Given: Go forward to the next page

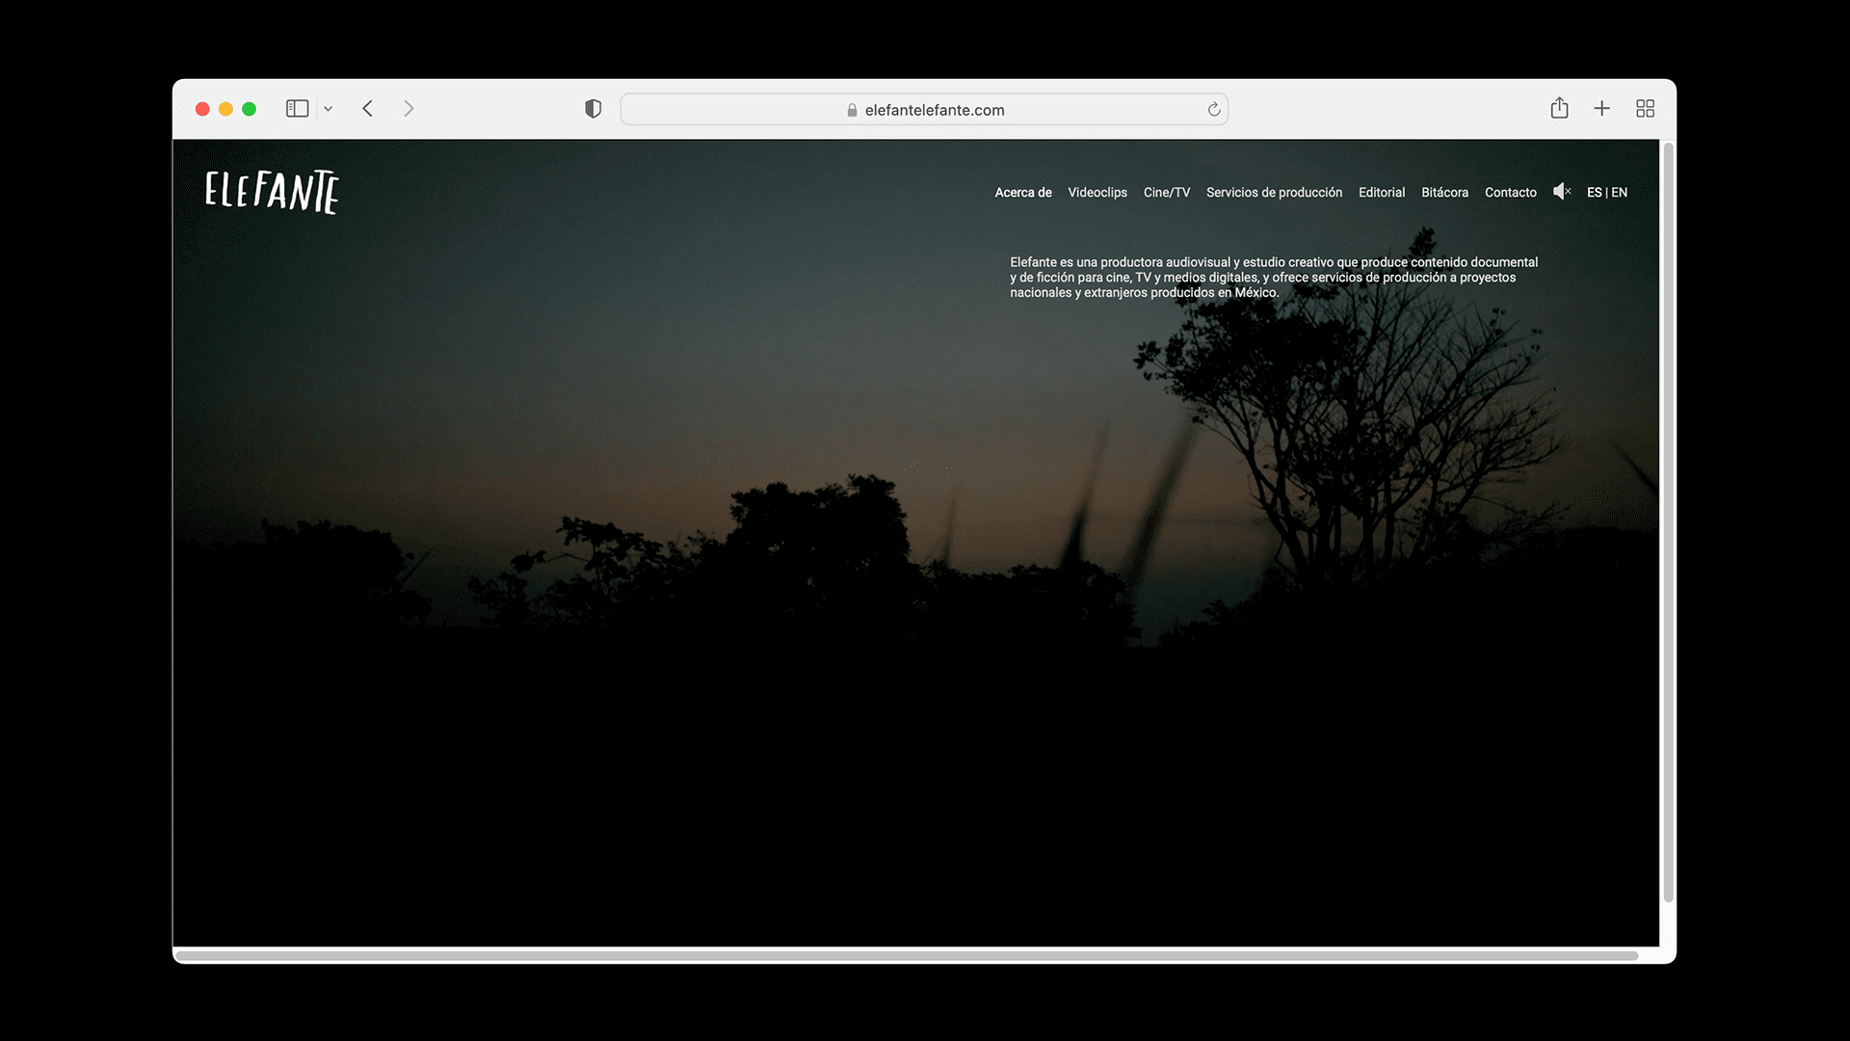Looking at the screenshot, I should 409,109.
